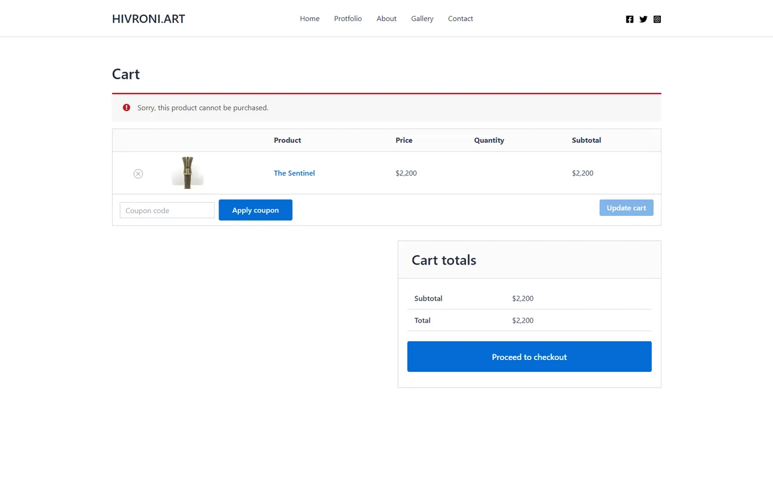Click the Quantity column header

click(x=489, y=141)
